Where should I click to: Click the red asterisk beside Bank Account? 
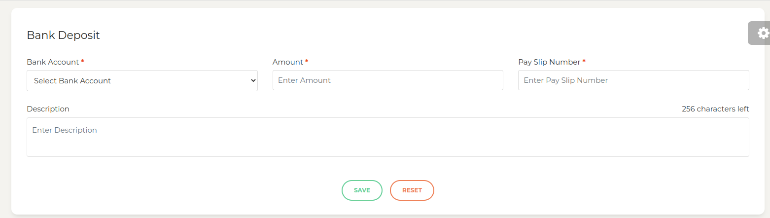82,62
